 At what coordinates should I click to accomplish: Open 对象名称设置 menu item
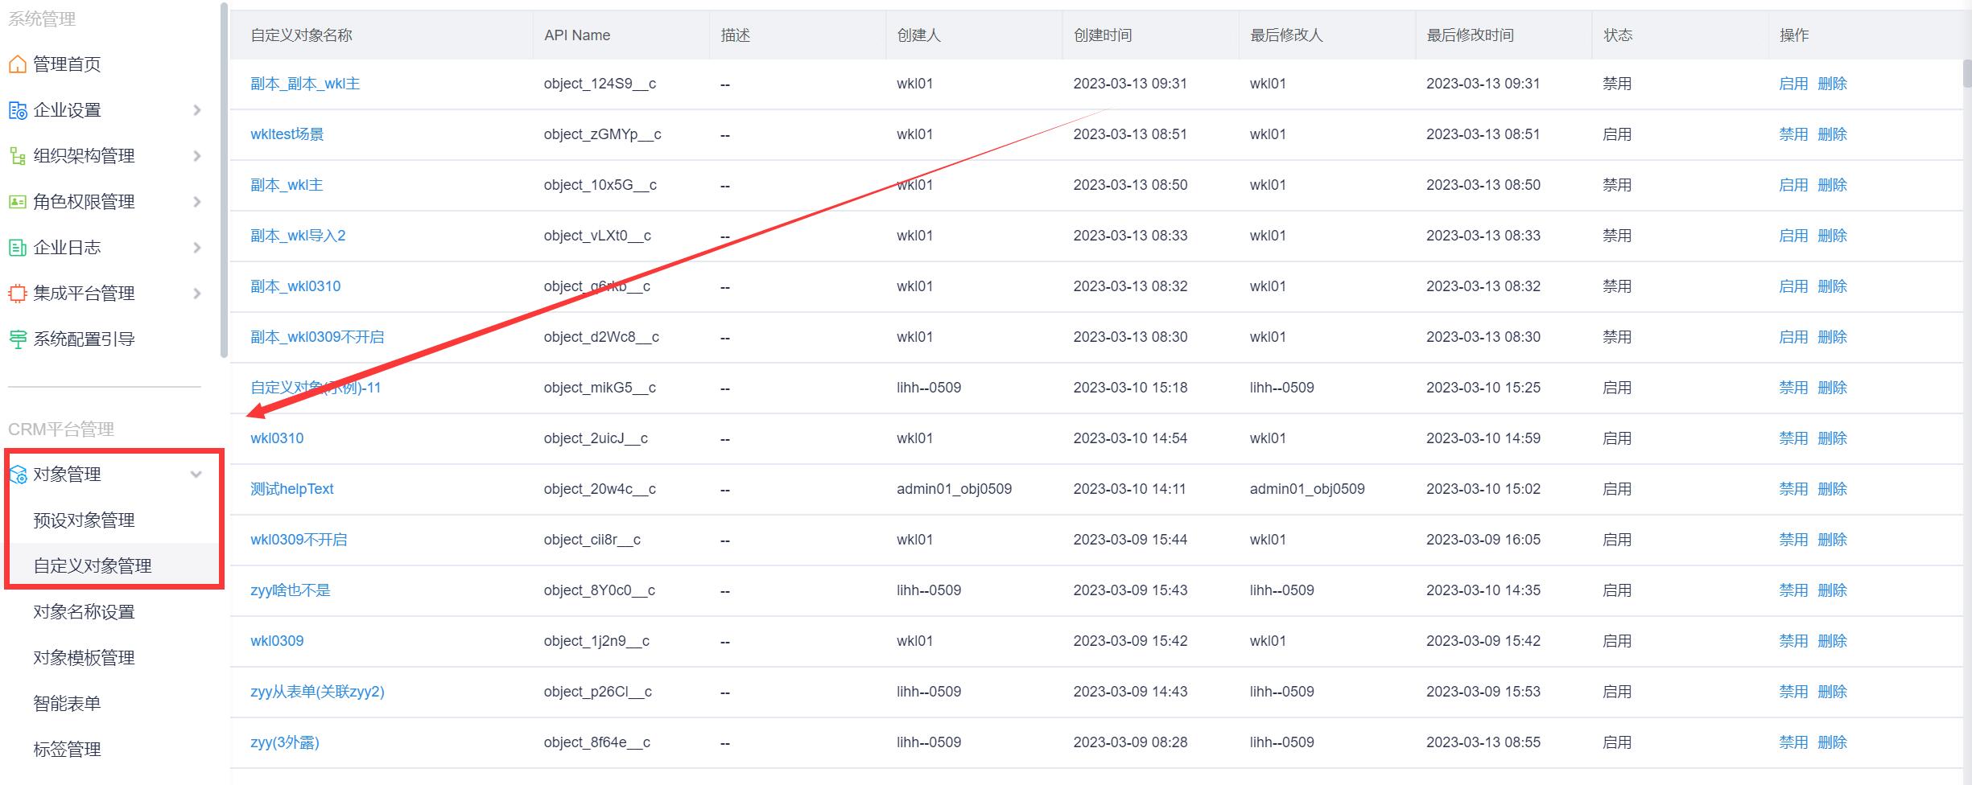pos(84,612)
